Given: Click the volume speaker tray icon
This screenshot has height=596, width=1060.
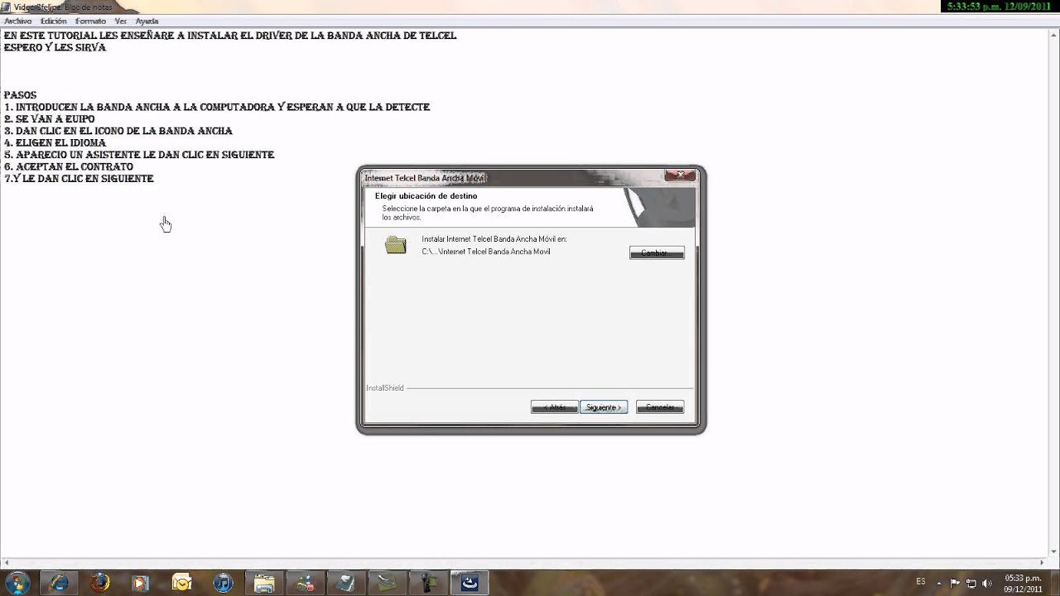Looking at the screenshot, I should (987, 583).
